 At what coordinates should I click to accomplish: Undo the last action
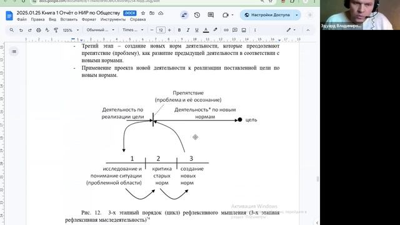(21, 30)
